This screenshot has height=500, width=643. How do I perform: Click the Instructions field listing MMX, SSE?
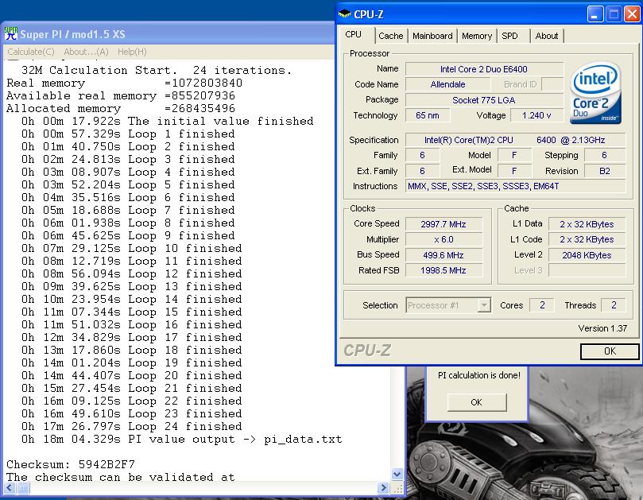(x=515, y=186)
